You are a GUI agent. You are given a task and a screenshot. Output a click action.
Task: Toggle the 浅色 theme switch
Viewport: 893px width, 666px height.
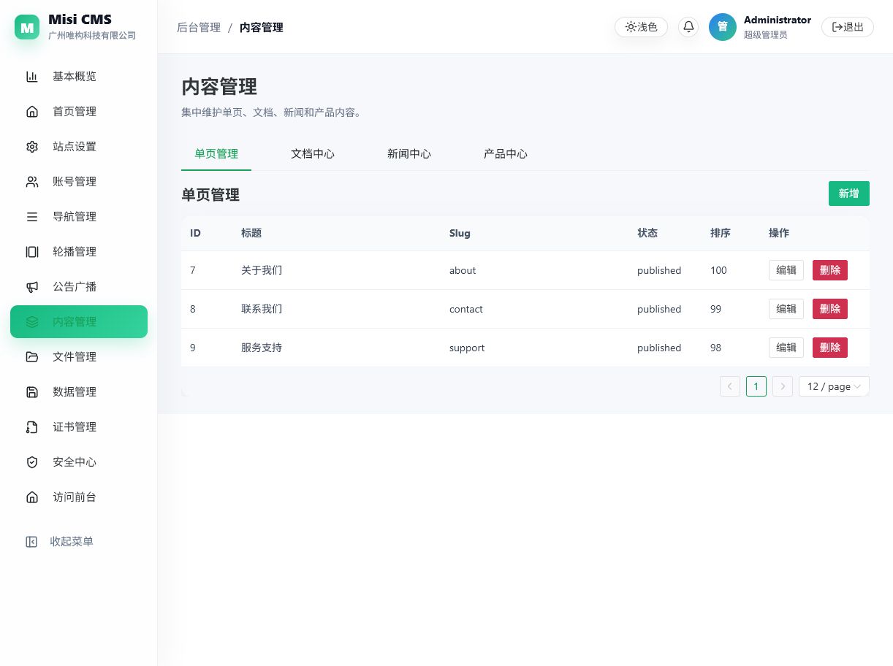point(641,27)
